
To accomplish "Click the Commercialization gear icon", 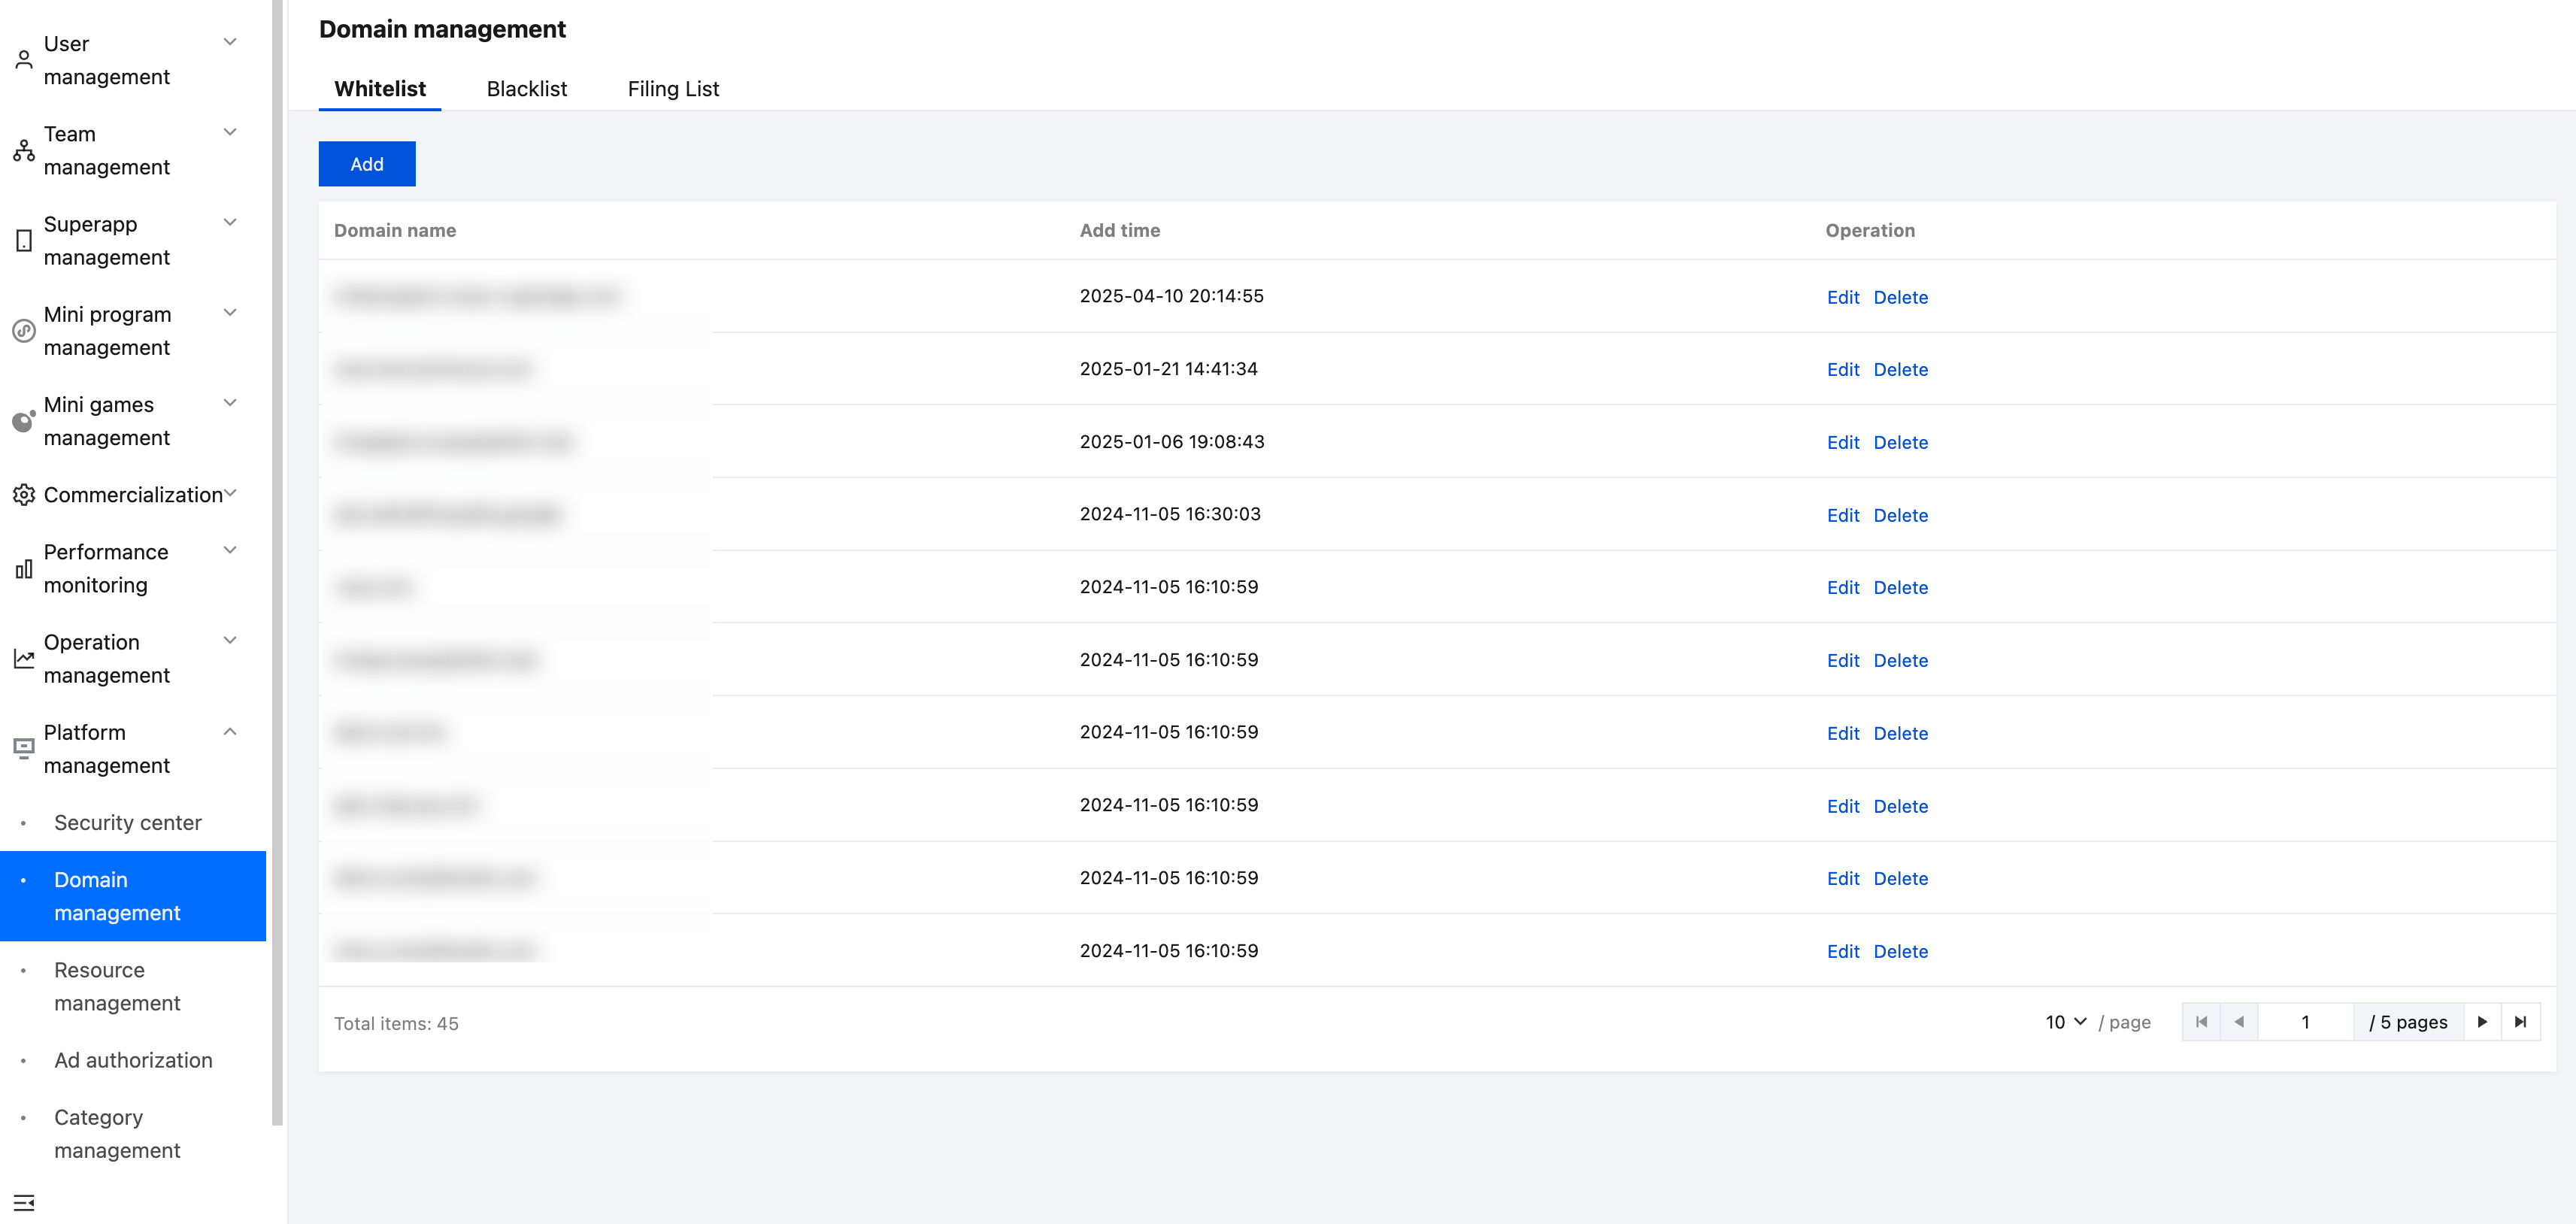I will 24,495.
